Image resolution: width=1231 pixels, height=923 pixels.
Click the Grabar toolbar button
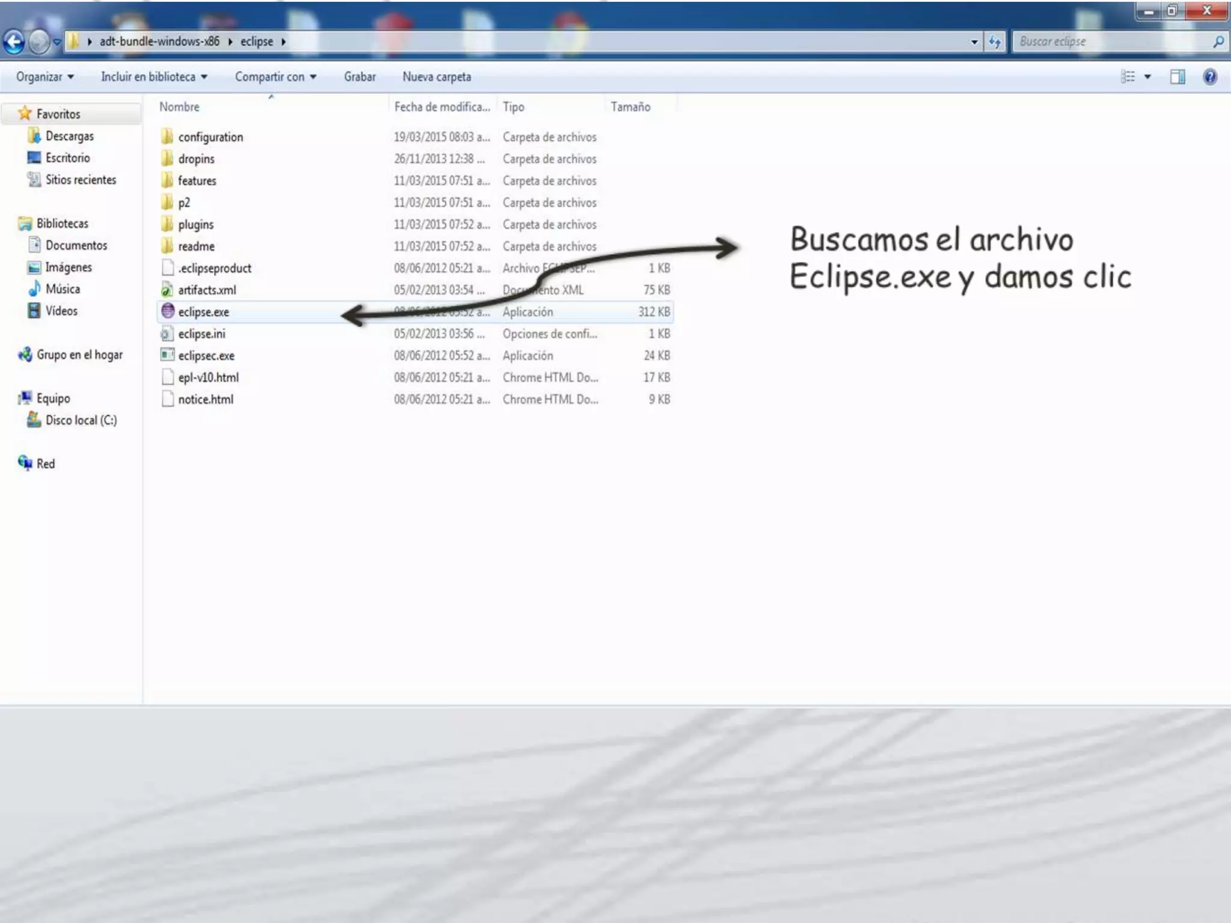(x=359, y=77)
